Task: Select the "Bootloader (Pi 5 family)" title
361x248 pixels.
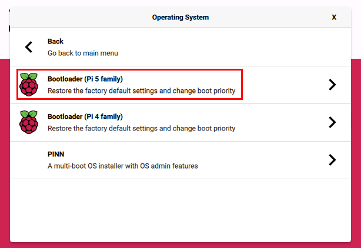Action: point(85,79)
